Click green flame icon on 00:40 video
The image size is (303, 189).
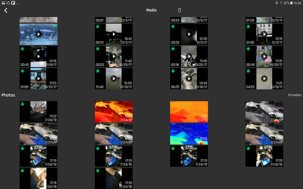pos(248,49)
